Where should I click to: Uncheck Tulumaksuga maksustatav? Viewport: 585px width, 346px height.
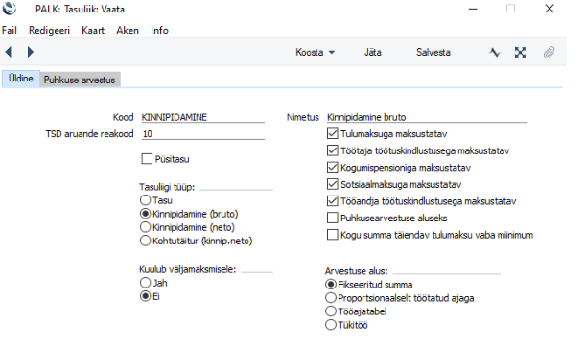point(332,133)
